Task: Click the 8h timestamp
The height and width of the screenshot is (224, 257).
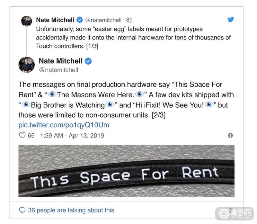Action: pos(129,20)
